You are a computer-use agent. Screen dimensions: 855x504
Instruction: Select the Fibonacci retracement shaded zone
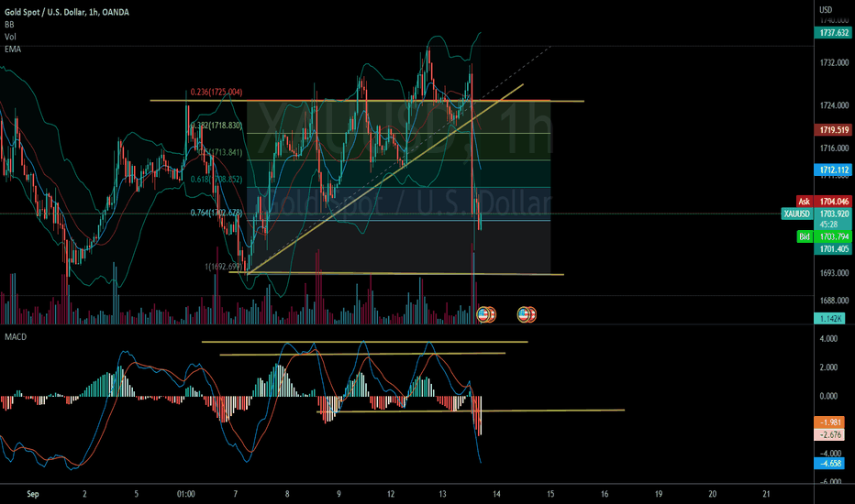click(398, 187)
